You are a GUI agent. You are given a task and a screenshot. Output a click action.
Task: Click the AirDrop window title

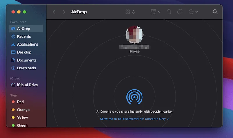[x=79, y=12]
